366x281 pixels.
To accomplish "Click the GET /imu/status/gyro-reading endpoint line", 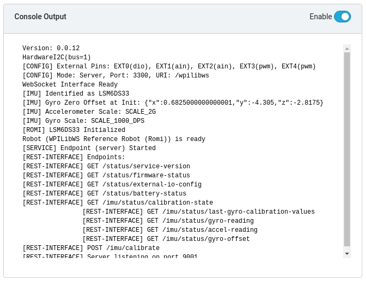I will [168, 221].
